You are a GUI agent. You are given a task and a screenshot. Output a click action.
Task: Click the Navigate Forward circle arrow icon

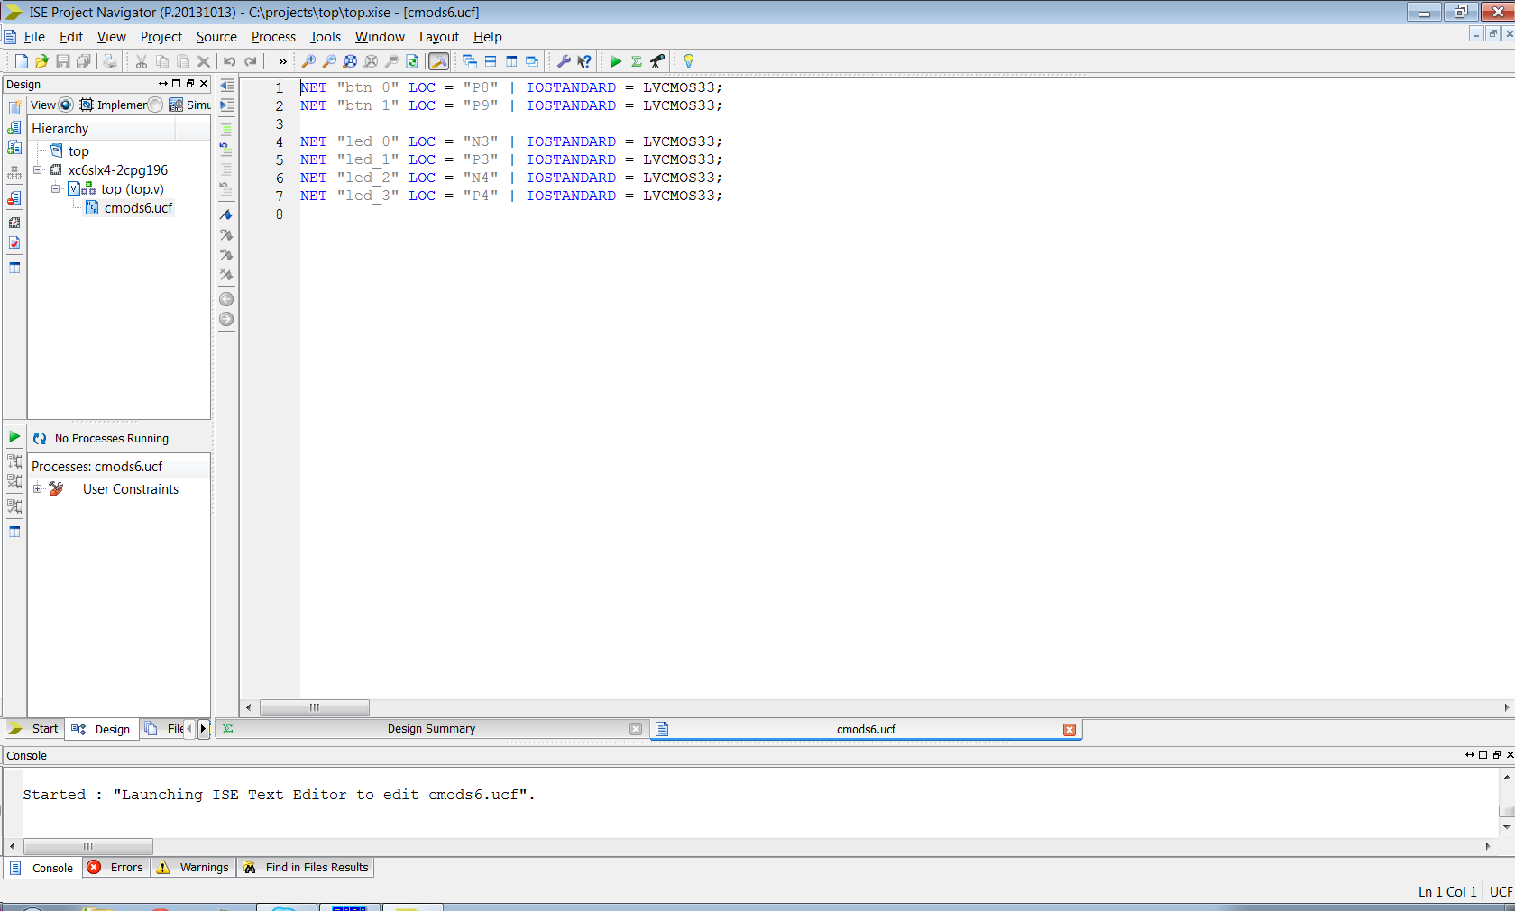tap(226, 319)
